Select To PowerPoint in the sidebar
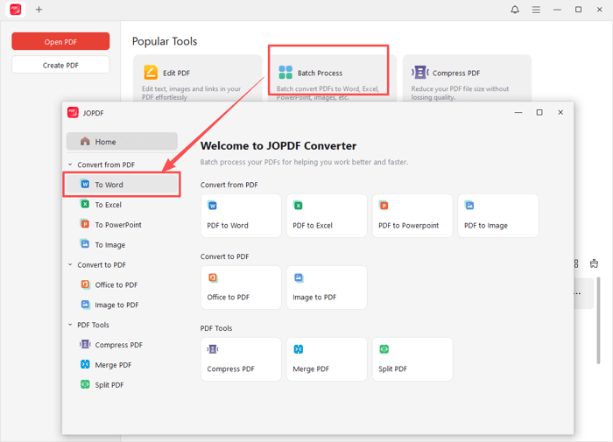 click(122, 225)
